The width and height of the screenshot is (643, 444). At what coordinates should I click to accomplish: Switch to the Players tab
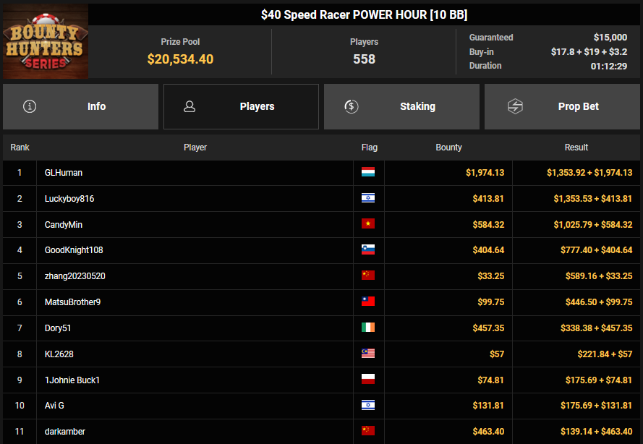[241, 106]
